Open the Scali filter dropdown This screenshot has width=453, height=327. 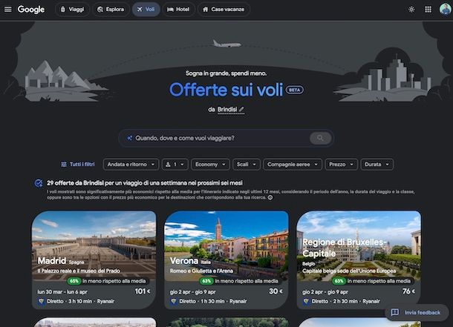coord(246,165)
